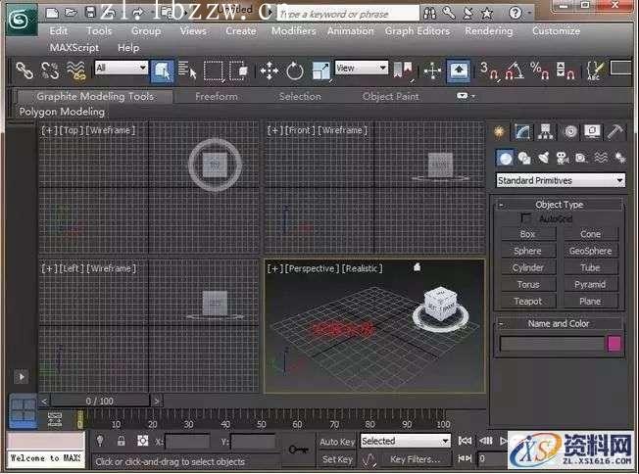
Task: Select the Helpers category icon
Action: click(x=581, y=158)
